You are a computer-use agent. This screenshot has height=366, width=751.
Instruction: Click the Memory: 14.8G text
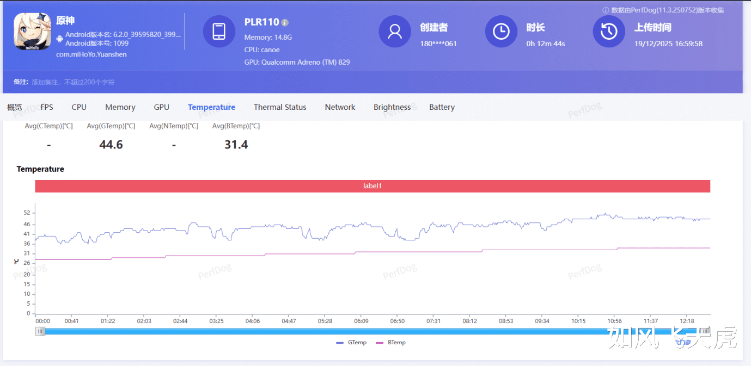268,38
